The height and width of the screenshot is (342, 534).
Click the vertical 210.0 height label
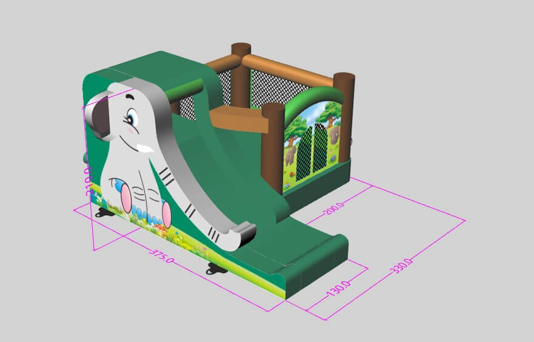point(88,181)
